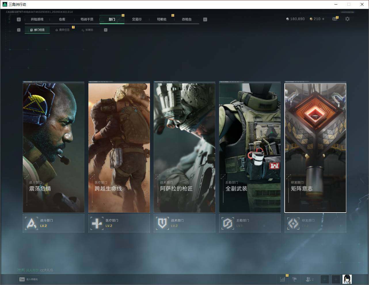The height and width of the screenshot is (285, 369).
Task: Select the 研发部门 level panel
Action: (315, 223)
